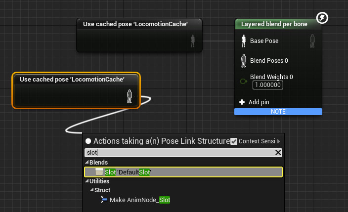Collapse the Utilities category
The height and width of the screenshot is (212, 348).
click(x=87, y=181)
